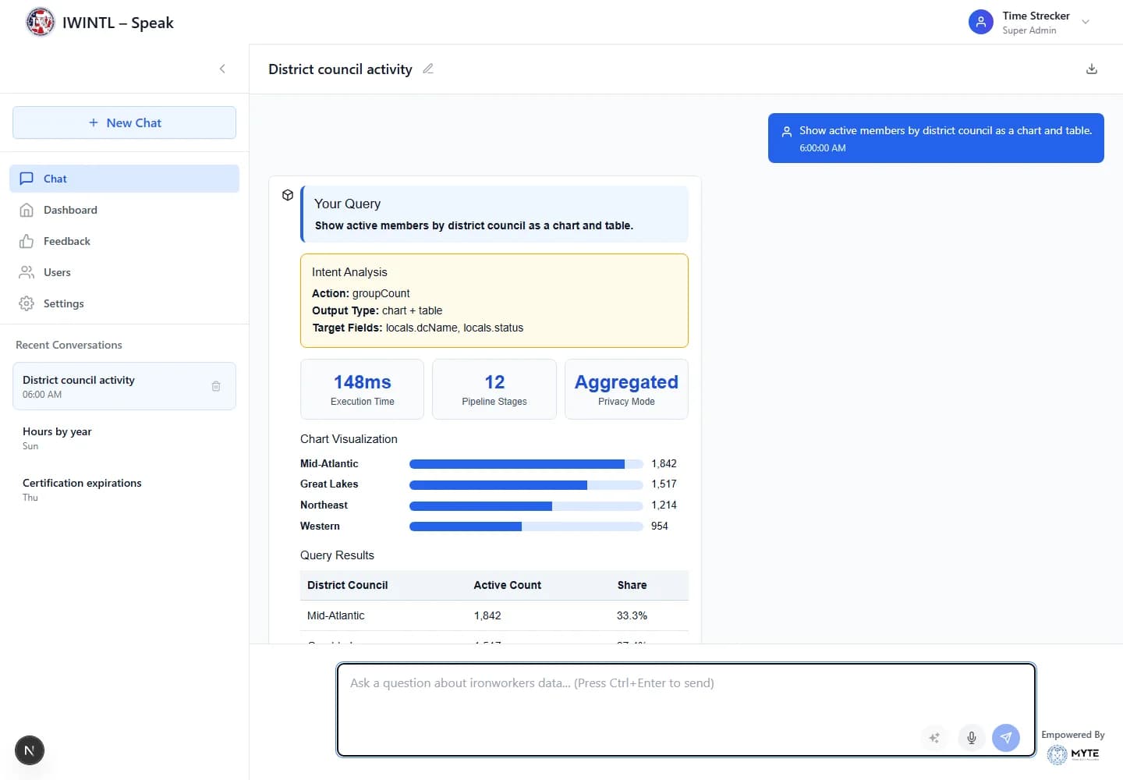Click the 1,842 cell in the table
Screen dimensions: 1123x780
(487, 615)
